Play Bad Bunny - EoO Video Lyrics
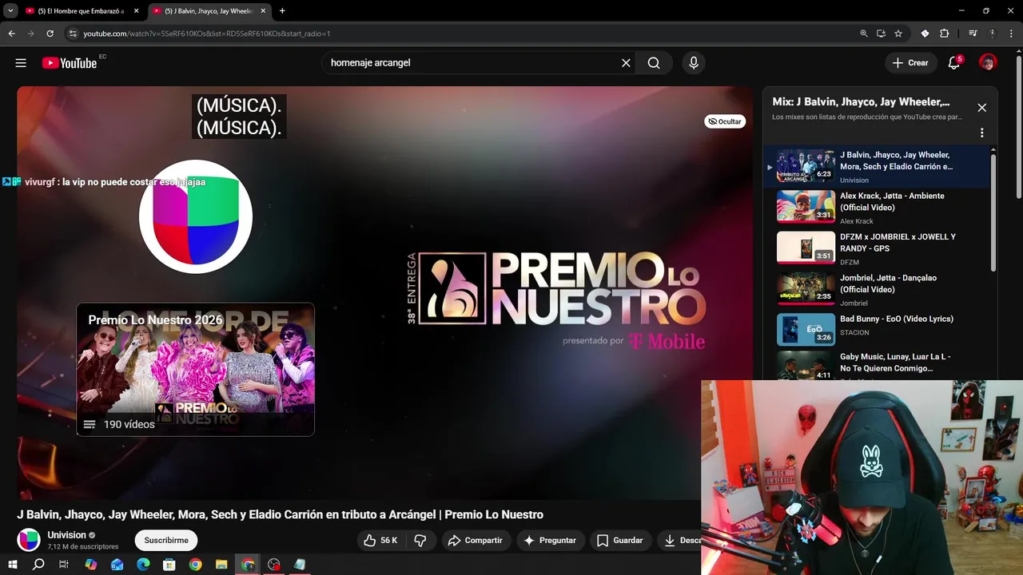1023x575 pixels. coord(878,330)
